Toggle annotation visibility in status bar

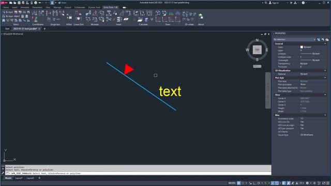289,183
